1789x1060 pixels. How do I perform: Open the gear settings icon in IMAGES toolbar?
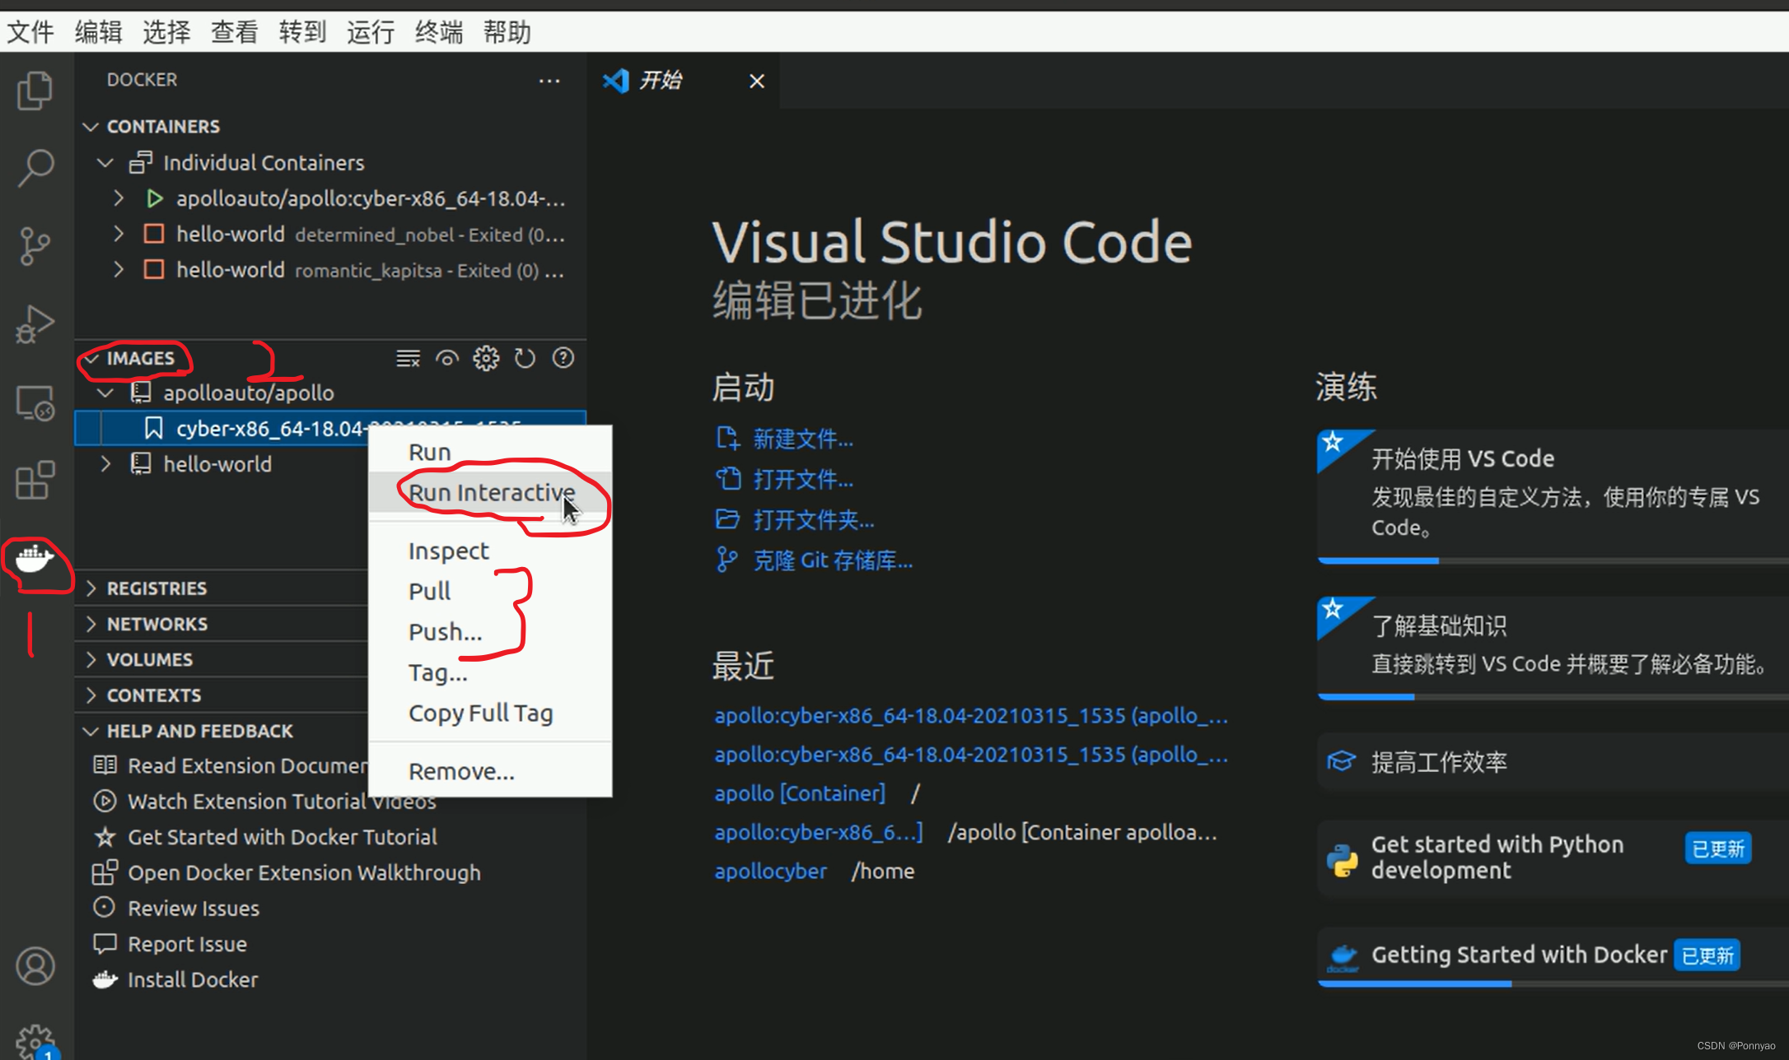click(486, 358)
